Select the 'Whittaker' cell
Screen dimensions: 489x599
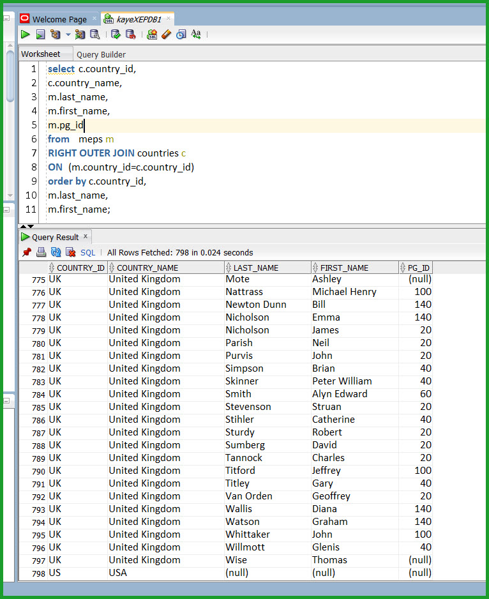[268, 535]
